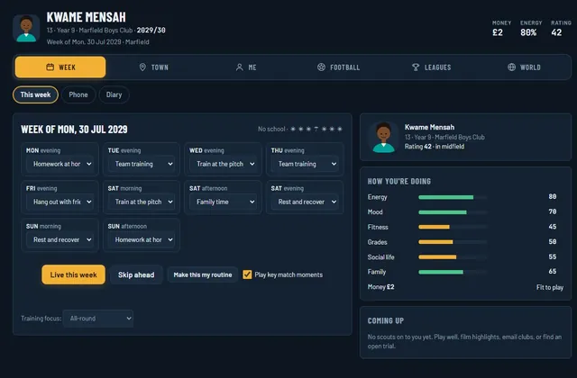Open the TUE evening activity dropdown

point(142,164)
